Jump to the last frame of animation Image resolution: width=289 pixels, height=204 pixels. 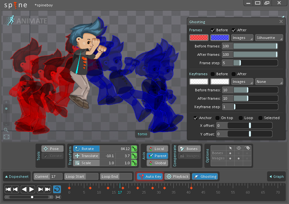click(x=48, y=189)
